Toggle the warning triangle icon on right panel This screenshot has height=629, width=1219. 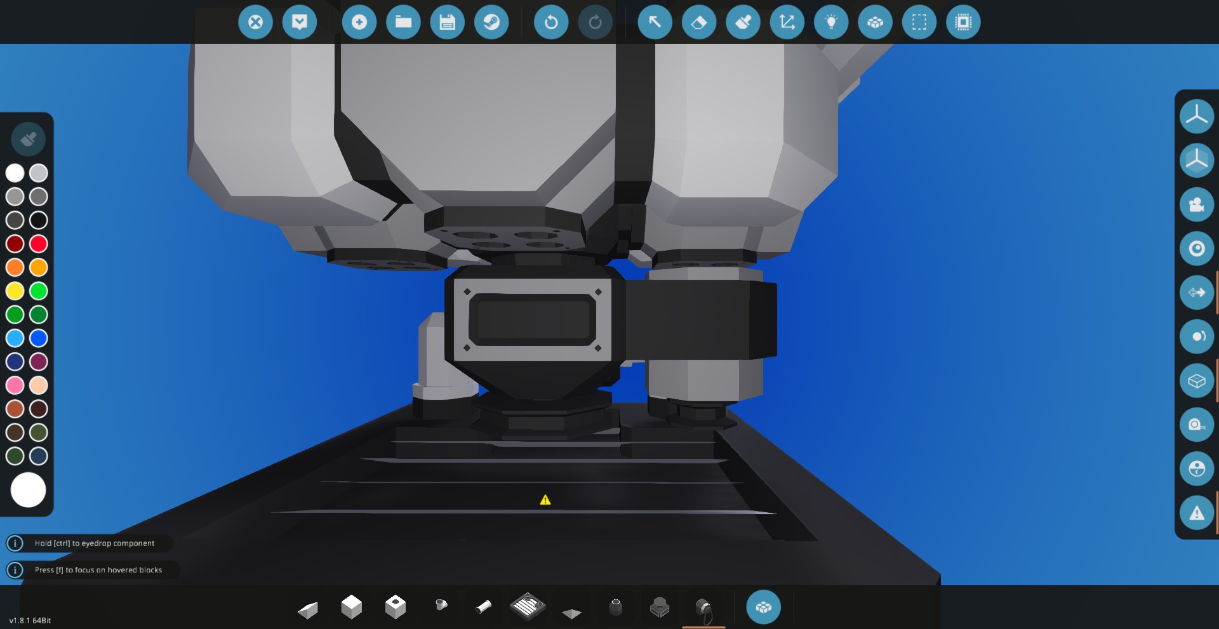pyautogui.click(x=1197, y=513)
